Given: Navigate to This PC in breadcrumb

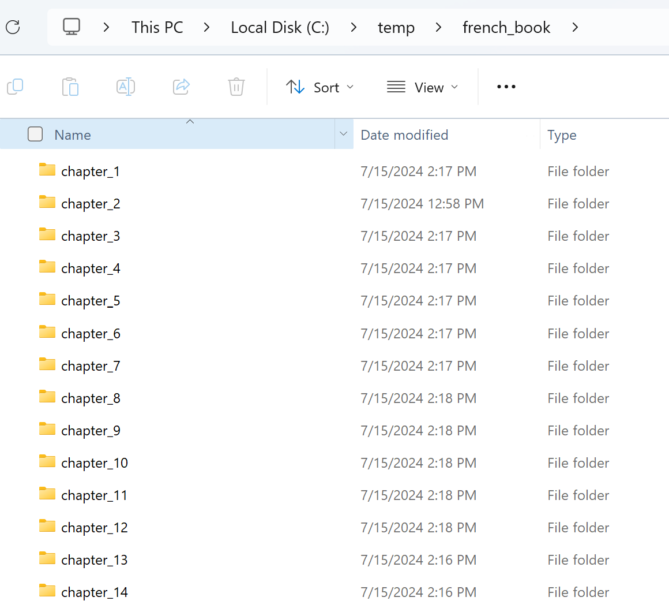Looking at the screenshot, I should [x=157, y=28].
